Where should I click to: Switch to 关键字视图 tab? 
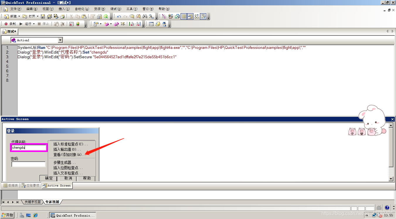33,202
